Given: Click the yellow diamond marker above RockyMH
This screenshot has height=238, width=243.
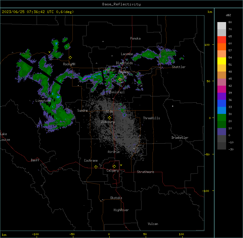Looking at the screenshot, I should 70,58.
